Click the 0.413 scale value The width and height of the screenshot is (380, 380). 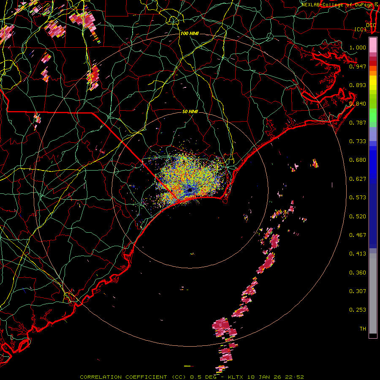358,254
